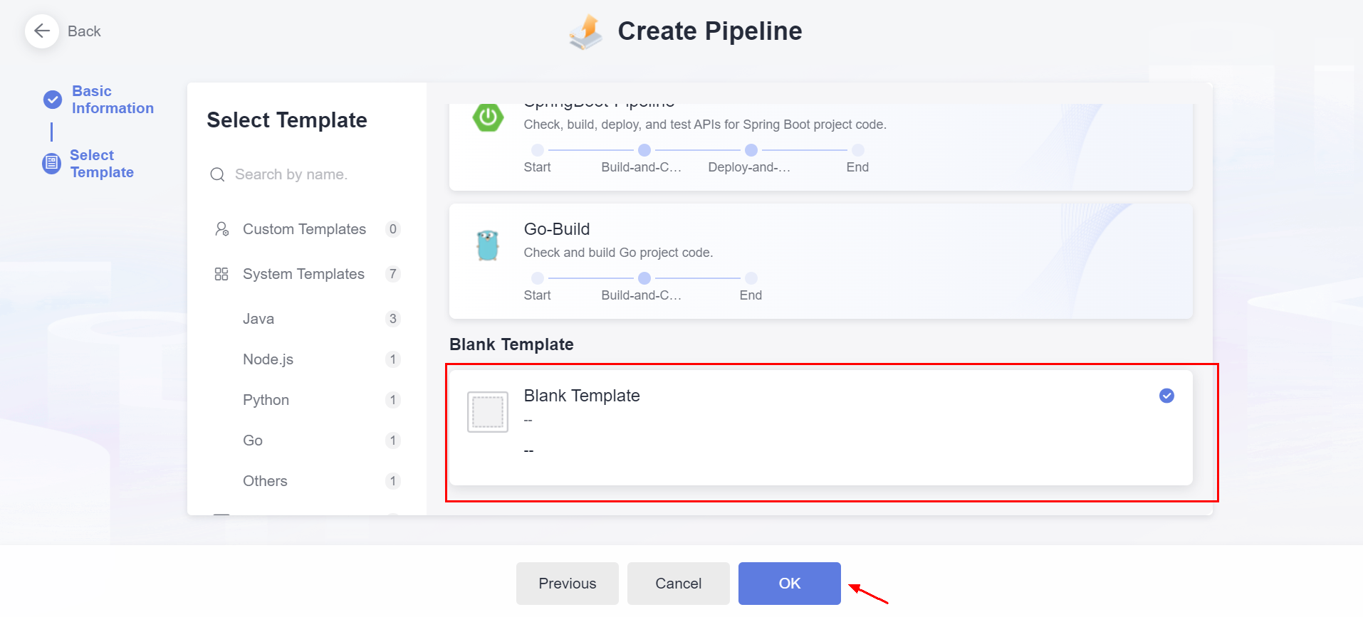Viewport: 1363px width, 617px height.
Task: Filter templates by Node.js
Action: coord(268,359)
